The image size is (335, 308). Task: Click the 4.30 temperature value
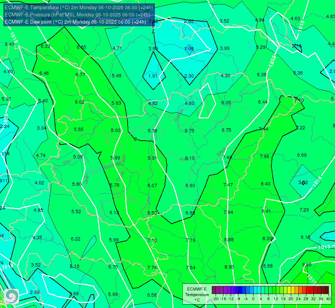[x=226, y=76]
